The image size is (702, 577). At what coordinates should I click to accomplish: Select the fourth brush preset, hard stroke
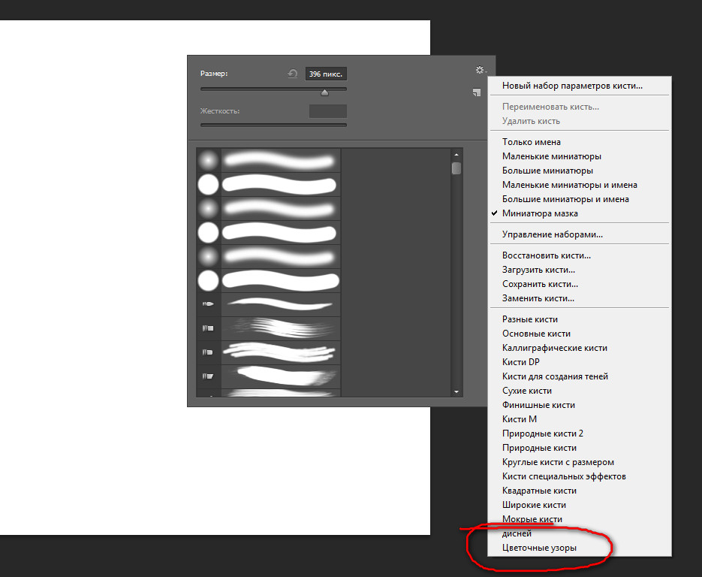(268, 233)
